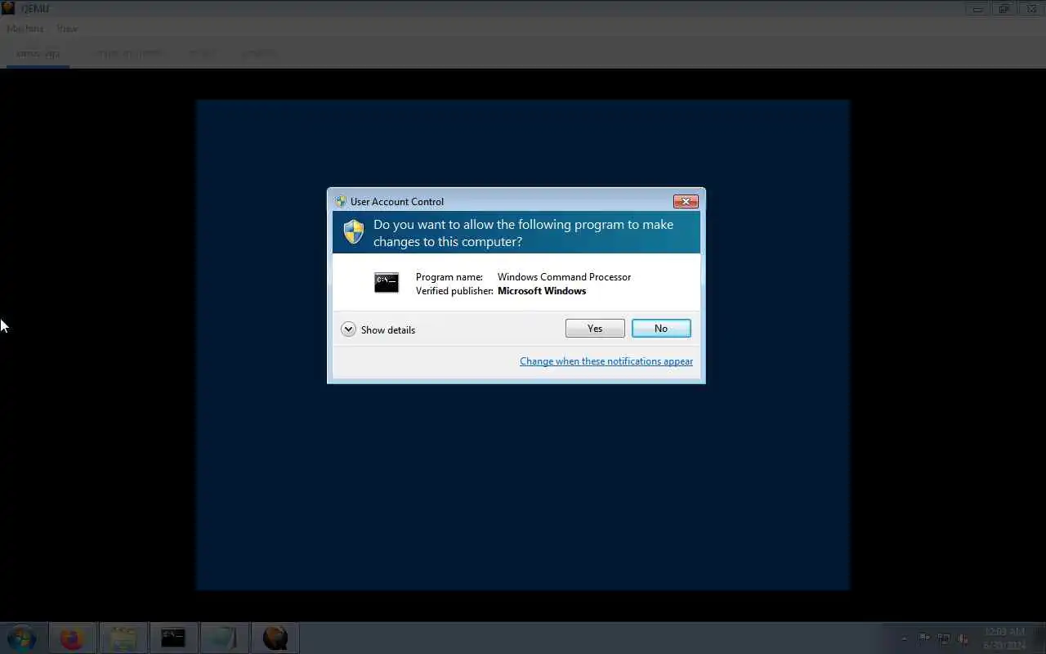Expand Show details chevron in UAC dialog
1046x654 pixels.
[348, 329]
